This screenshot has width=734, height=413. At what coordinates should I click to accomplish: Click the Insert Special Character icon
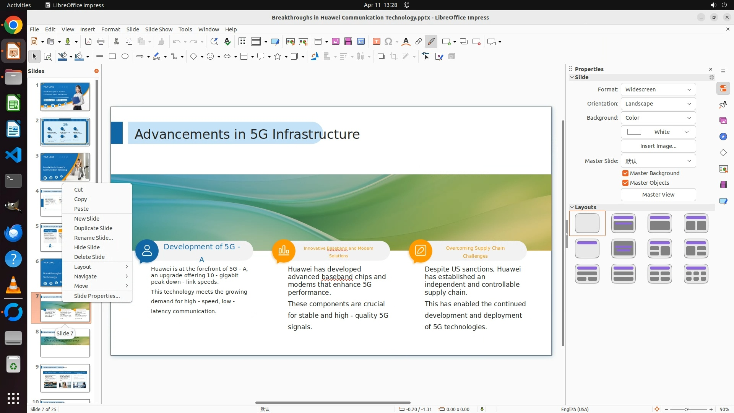coord(388,42)
